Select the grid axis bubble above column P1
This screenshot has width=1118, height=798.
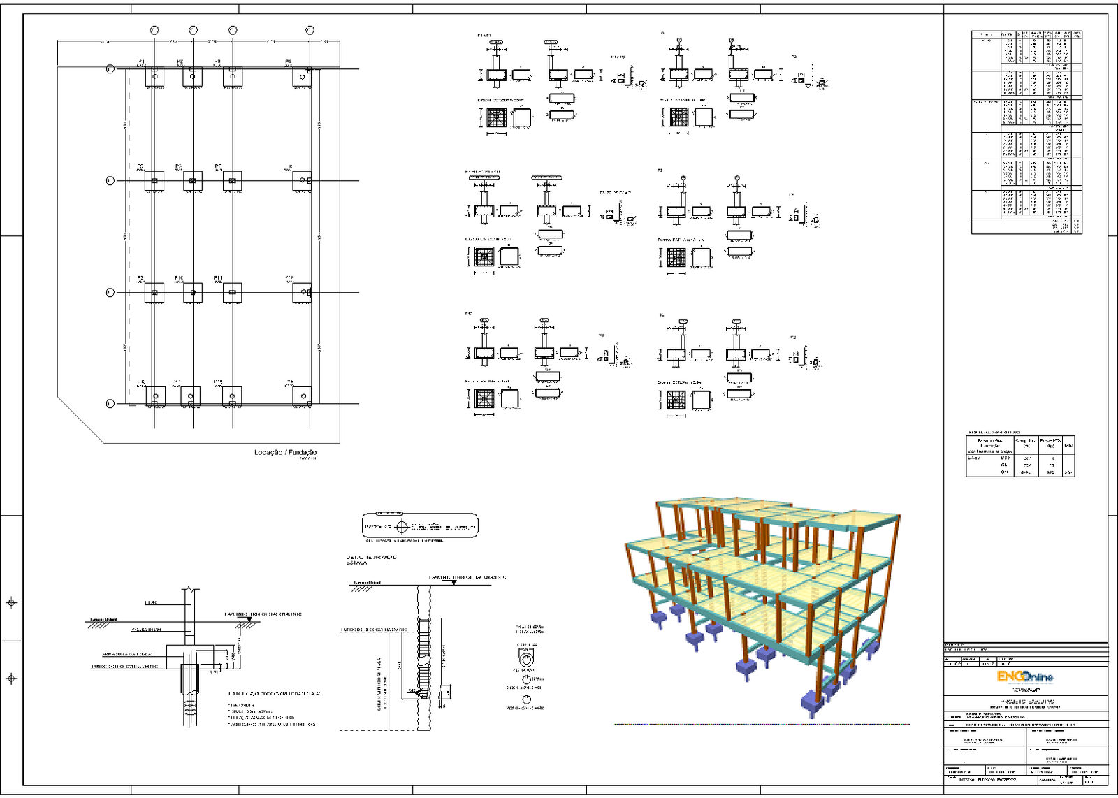pyautogui.click(x=154, y=30)
